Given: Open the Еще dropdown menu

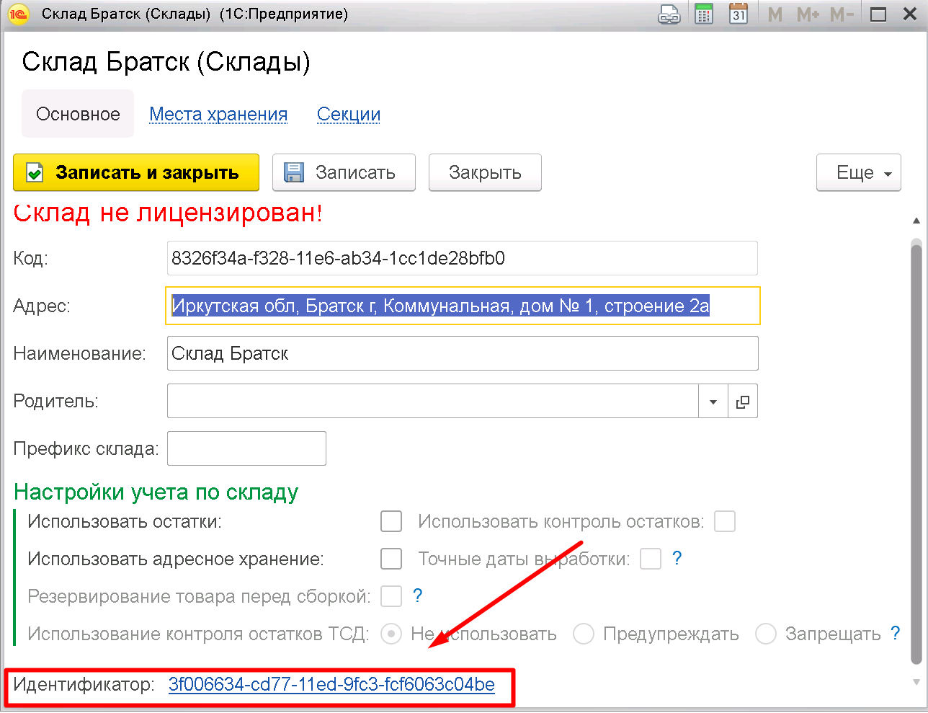Looking at the screenshot, I should (x=859, y=173).
